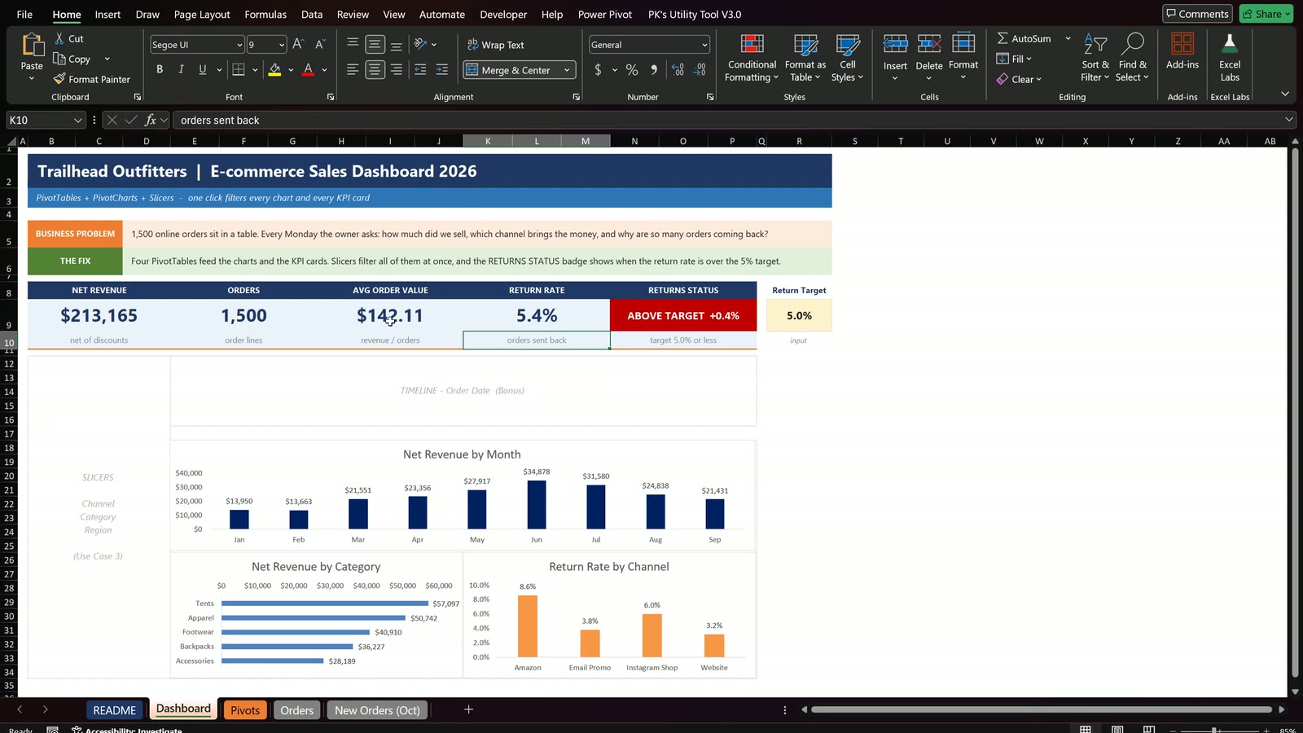Click the Paste button
Image resolution: width=1303 pixels, height=733 pixels.
click(32, 56)
